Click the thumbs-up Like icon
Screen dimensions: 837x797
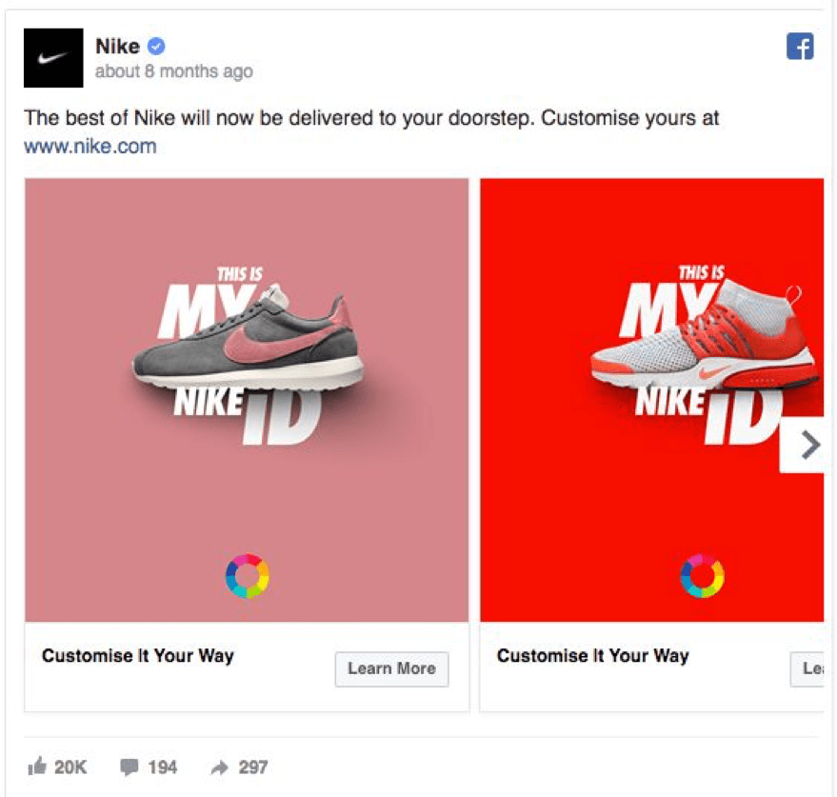coord(39,767)
